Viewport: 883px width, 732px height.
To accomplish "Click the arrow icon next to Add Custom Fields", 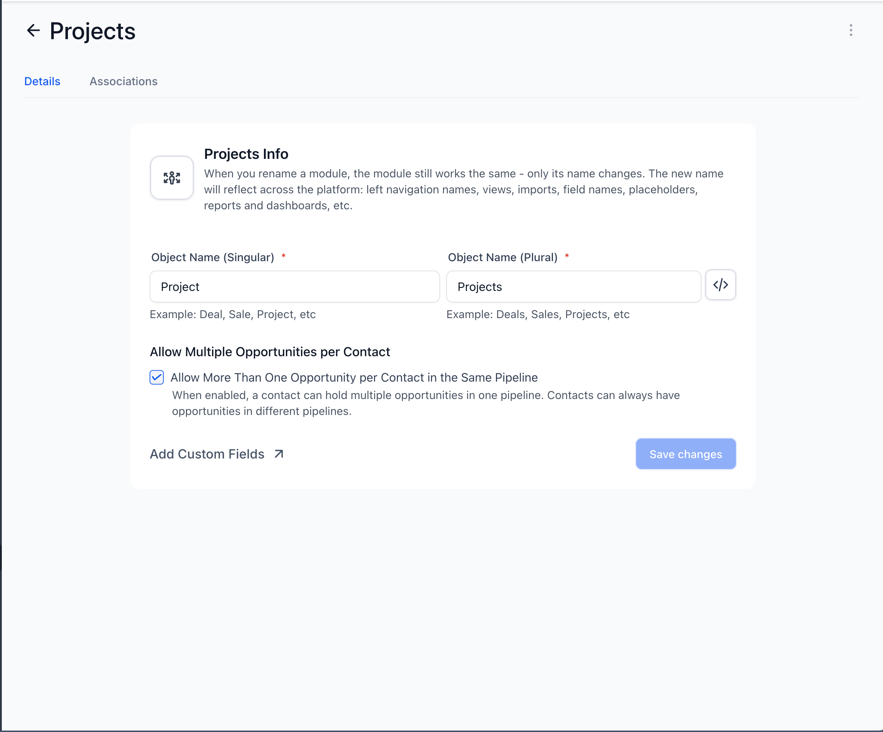I will pos(279,454).
